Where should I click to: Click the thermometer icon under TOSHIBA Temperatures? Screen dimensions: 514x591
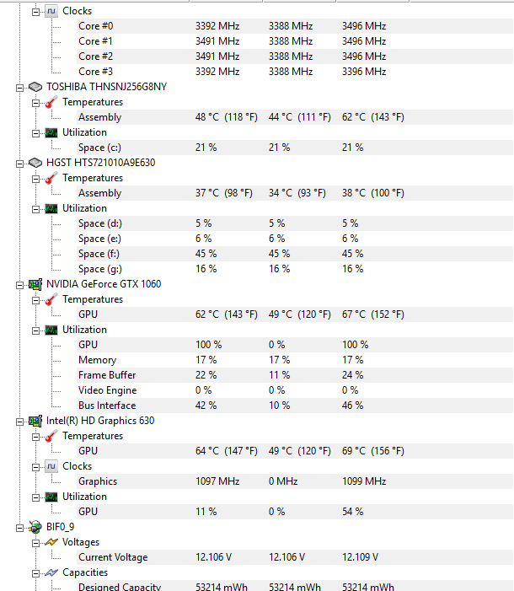point(51,102)
